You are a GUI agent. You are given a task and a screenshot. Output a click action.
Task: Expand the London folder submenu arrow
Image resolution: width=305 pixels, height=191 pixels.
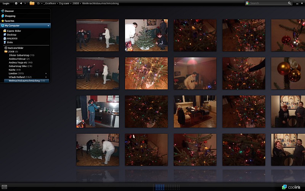click(x=46, y=73)
